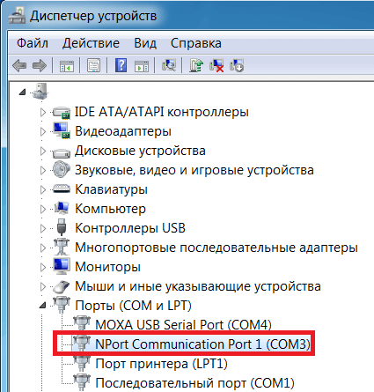Expand Многопортовые последовательные адаптеры node
The height and width of the screenshot is (392, 374).
43,248
